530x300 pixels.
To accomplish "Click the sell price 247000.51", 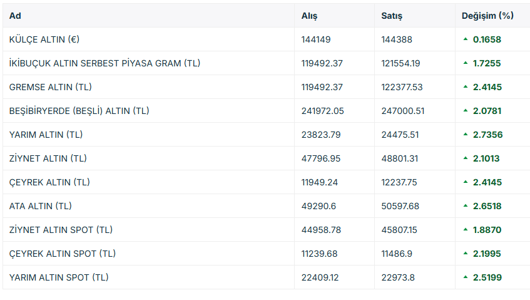I will (403, 111).
